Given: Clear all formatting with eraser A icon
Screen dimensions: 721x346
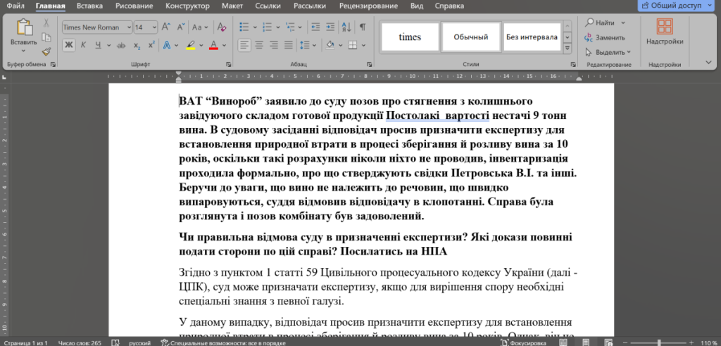Looking at the screenshot, I should [222, 27].
